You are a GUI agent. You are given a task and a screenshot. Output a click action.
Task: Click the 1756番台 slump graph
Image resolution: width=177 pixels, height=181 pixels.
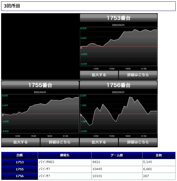(x=118, y=114)
